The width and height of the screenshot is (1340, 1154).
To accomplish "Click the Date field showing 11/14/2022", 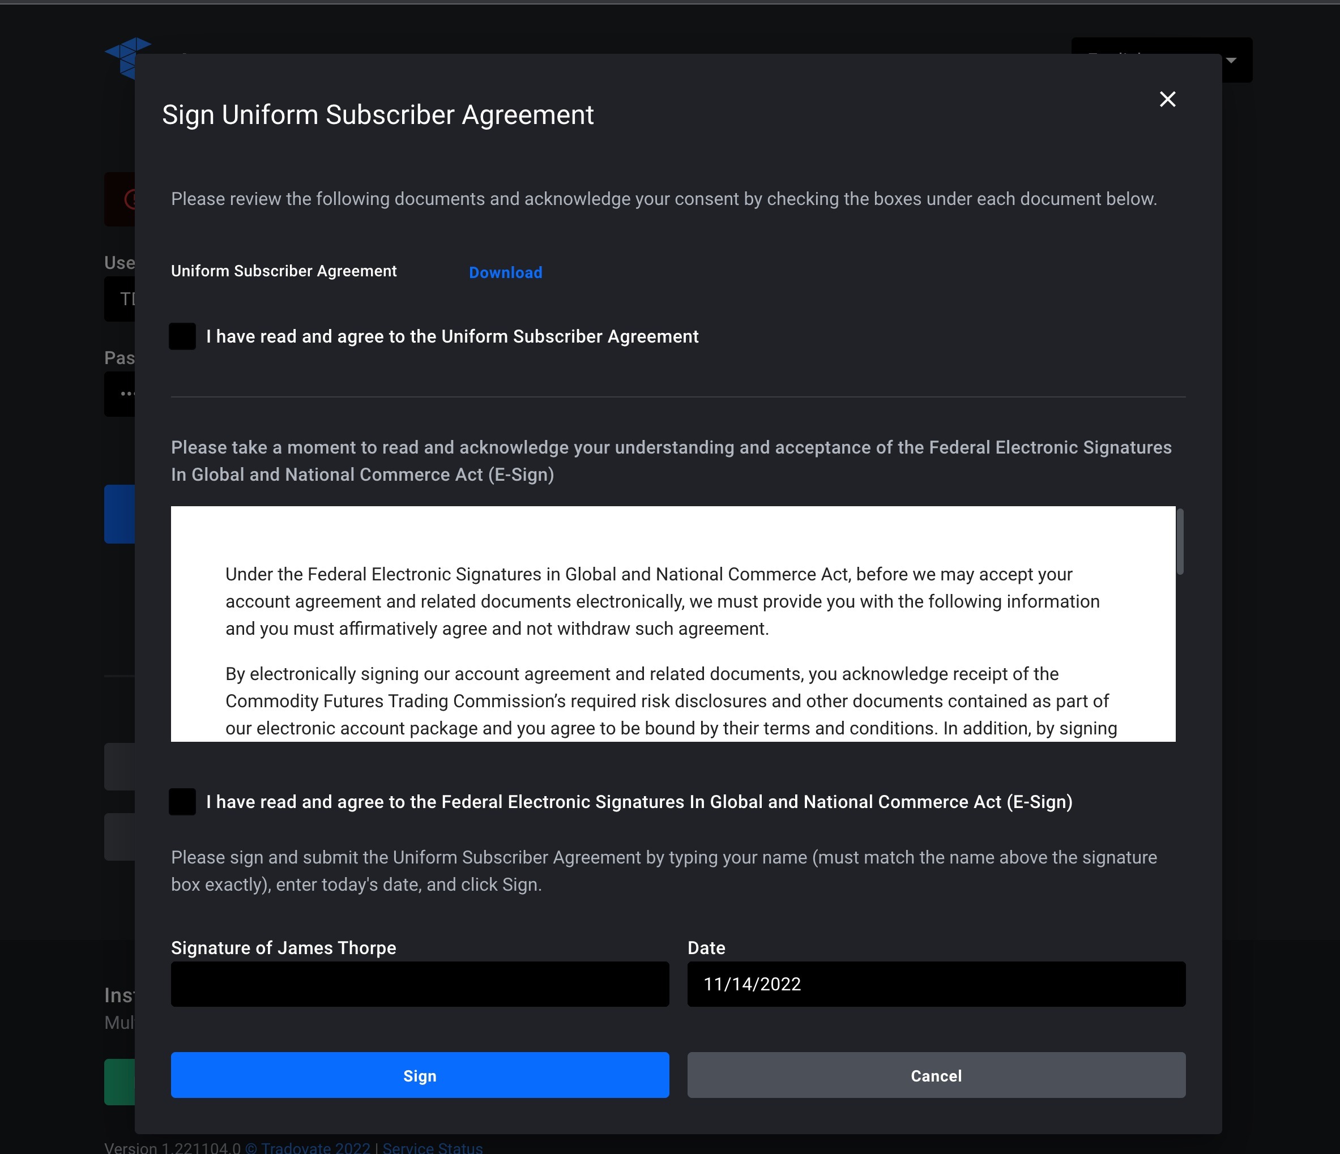I will [x=936, y=984].
